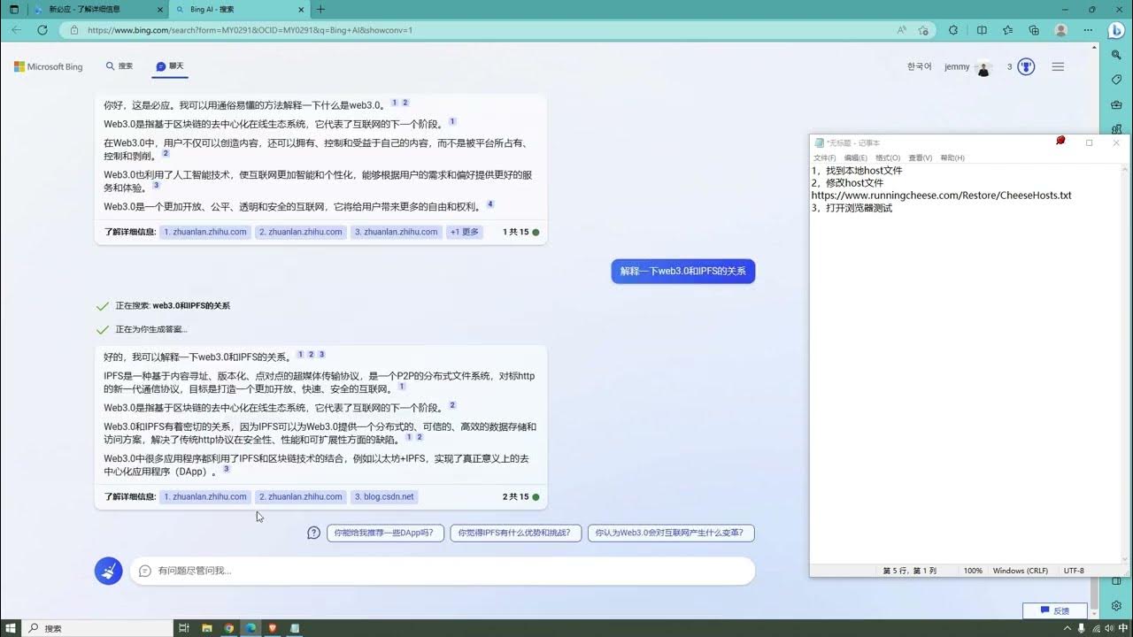Open the Edge profile avatar

tap(1061, 29)
